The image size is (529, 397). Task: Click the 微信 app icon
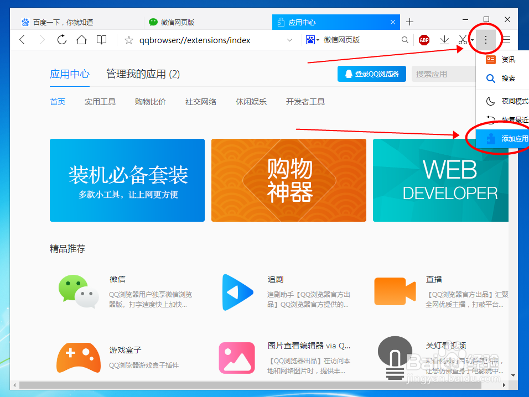click(79, 291)
